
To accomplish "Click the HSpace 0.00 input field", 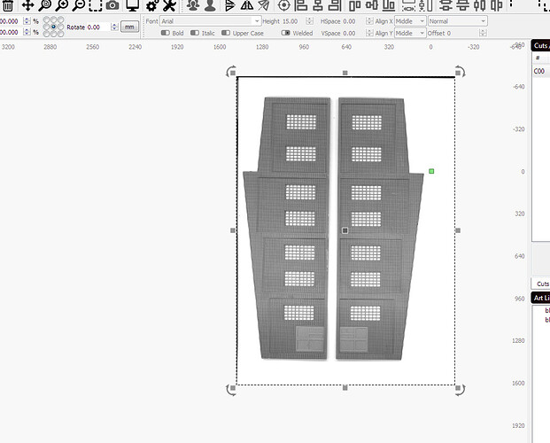I will [x=354, y=21].
